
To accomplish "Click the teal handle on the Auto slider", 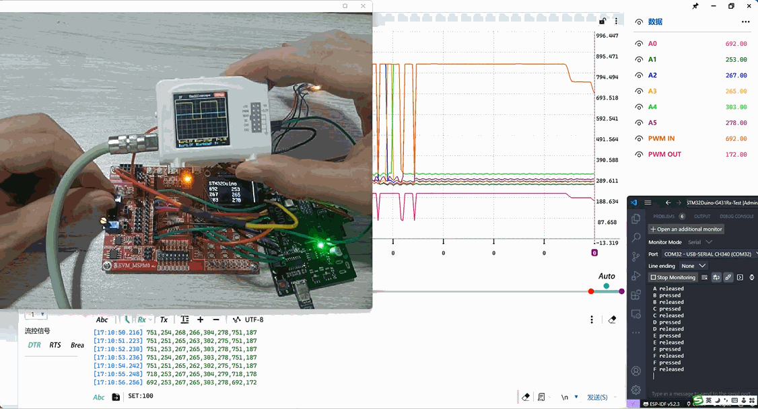I will pos(607,286).
